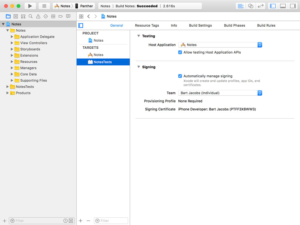
Task: Expand the Storyboards group
Action: click(12, 49)
